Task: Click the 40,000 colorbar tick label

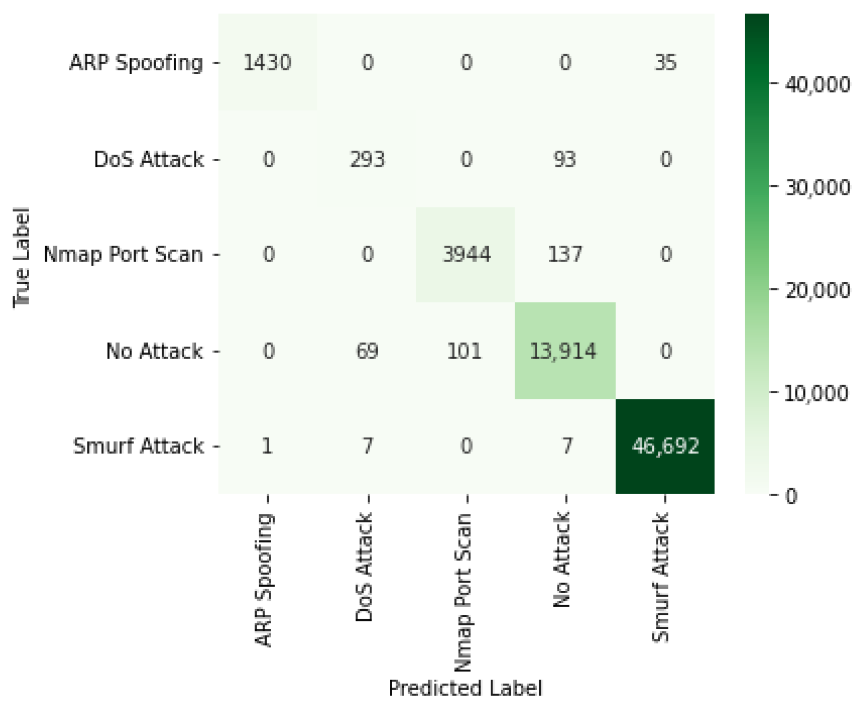Action: [817, 84]
